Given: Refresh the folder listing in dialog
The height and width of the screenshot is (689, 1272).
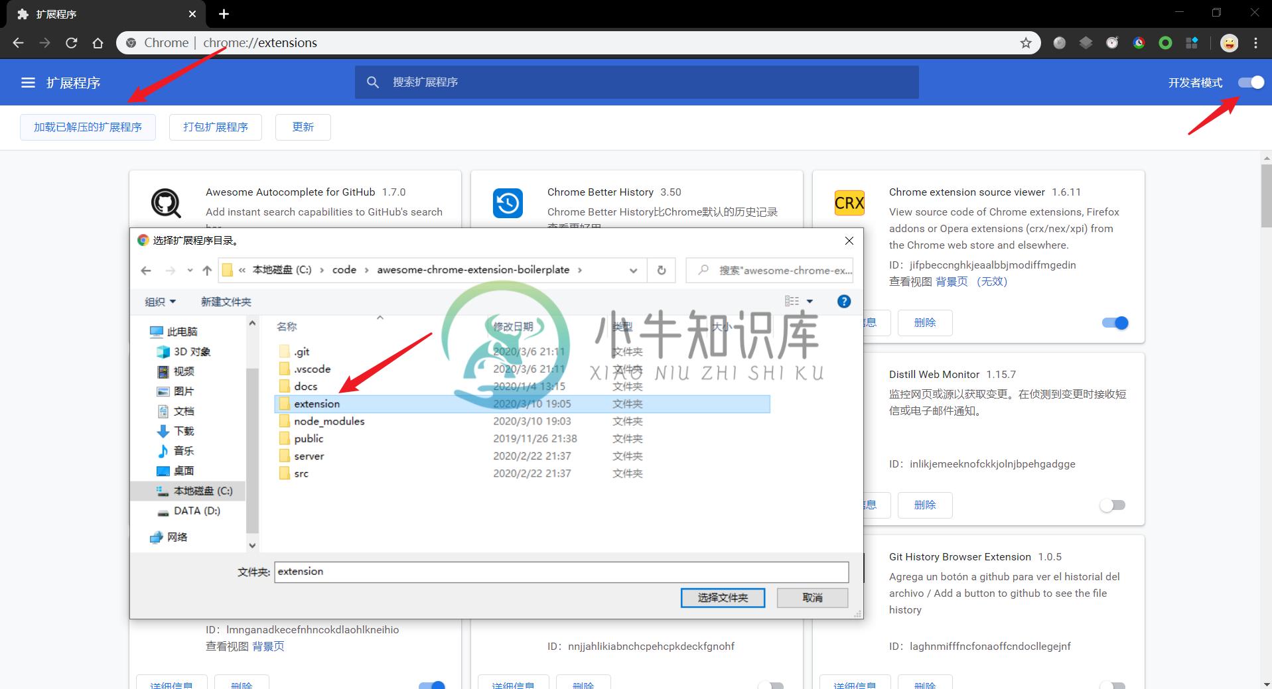Looking at the screenshot, I should [x=662, y=270].
